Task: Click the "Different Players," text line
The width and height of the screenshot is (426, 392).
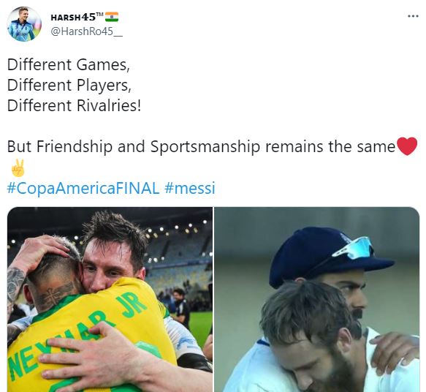Action: (69, 86)
